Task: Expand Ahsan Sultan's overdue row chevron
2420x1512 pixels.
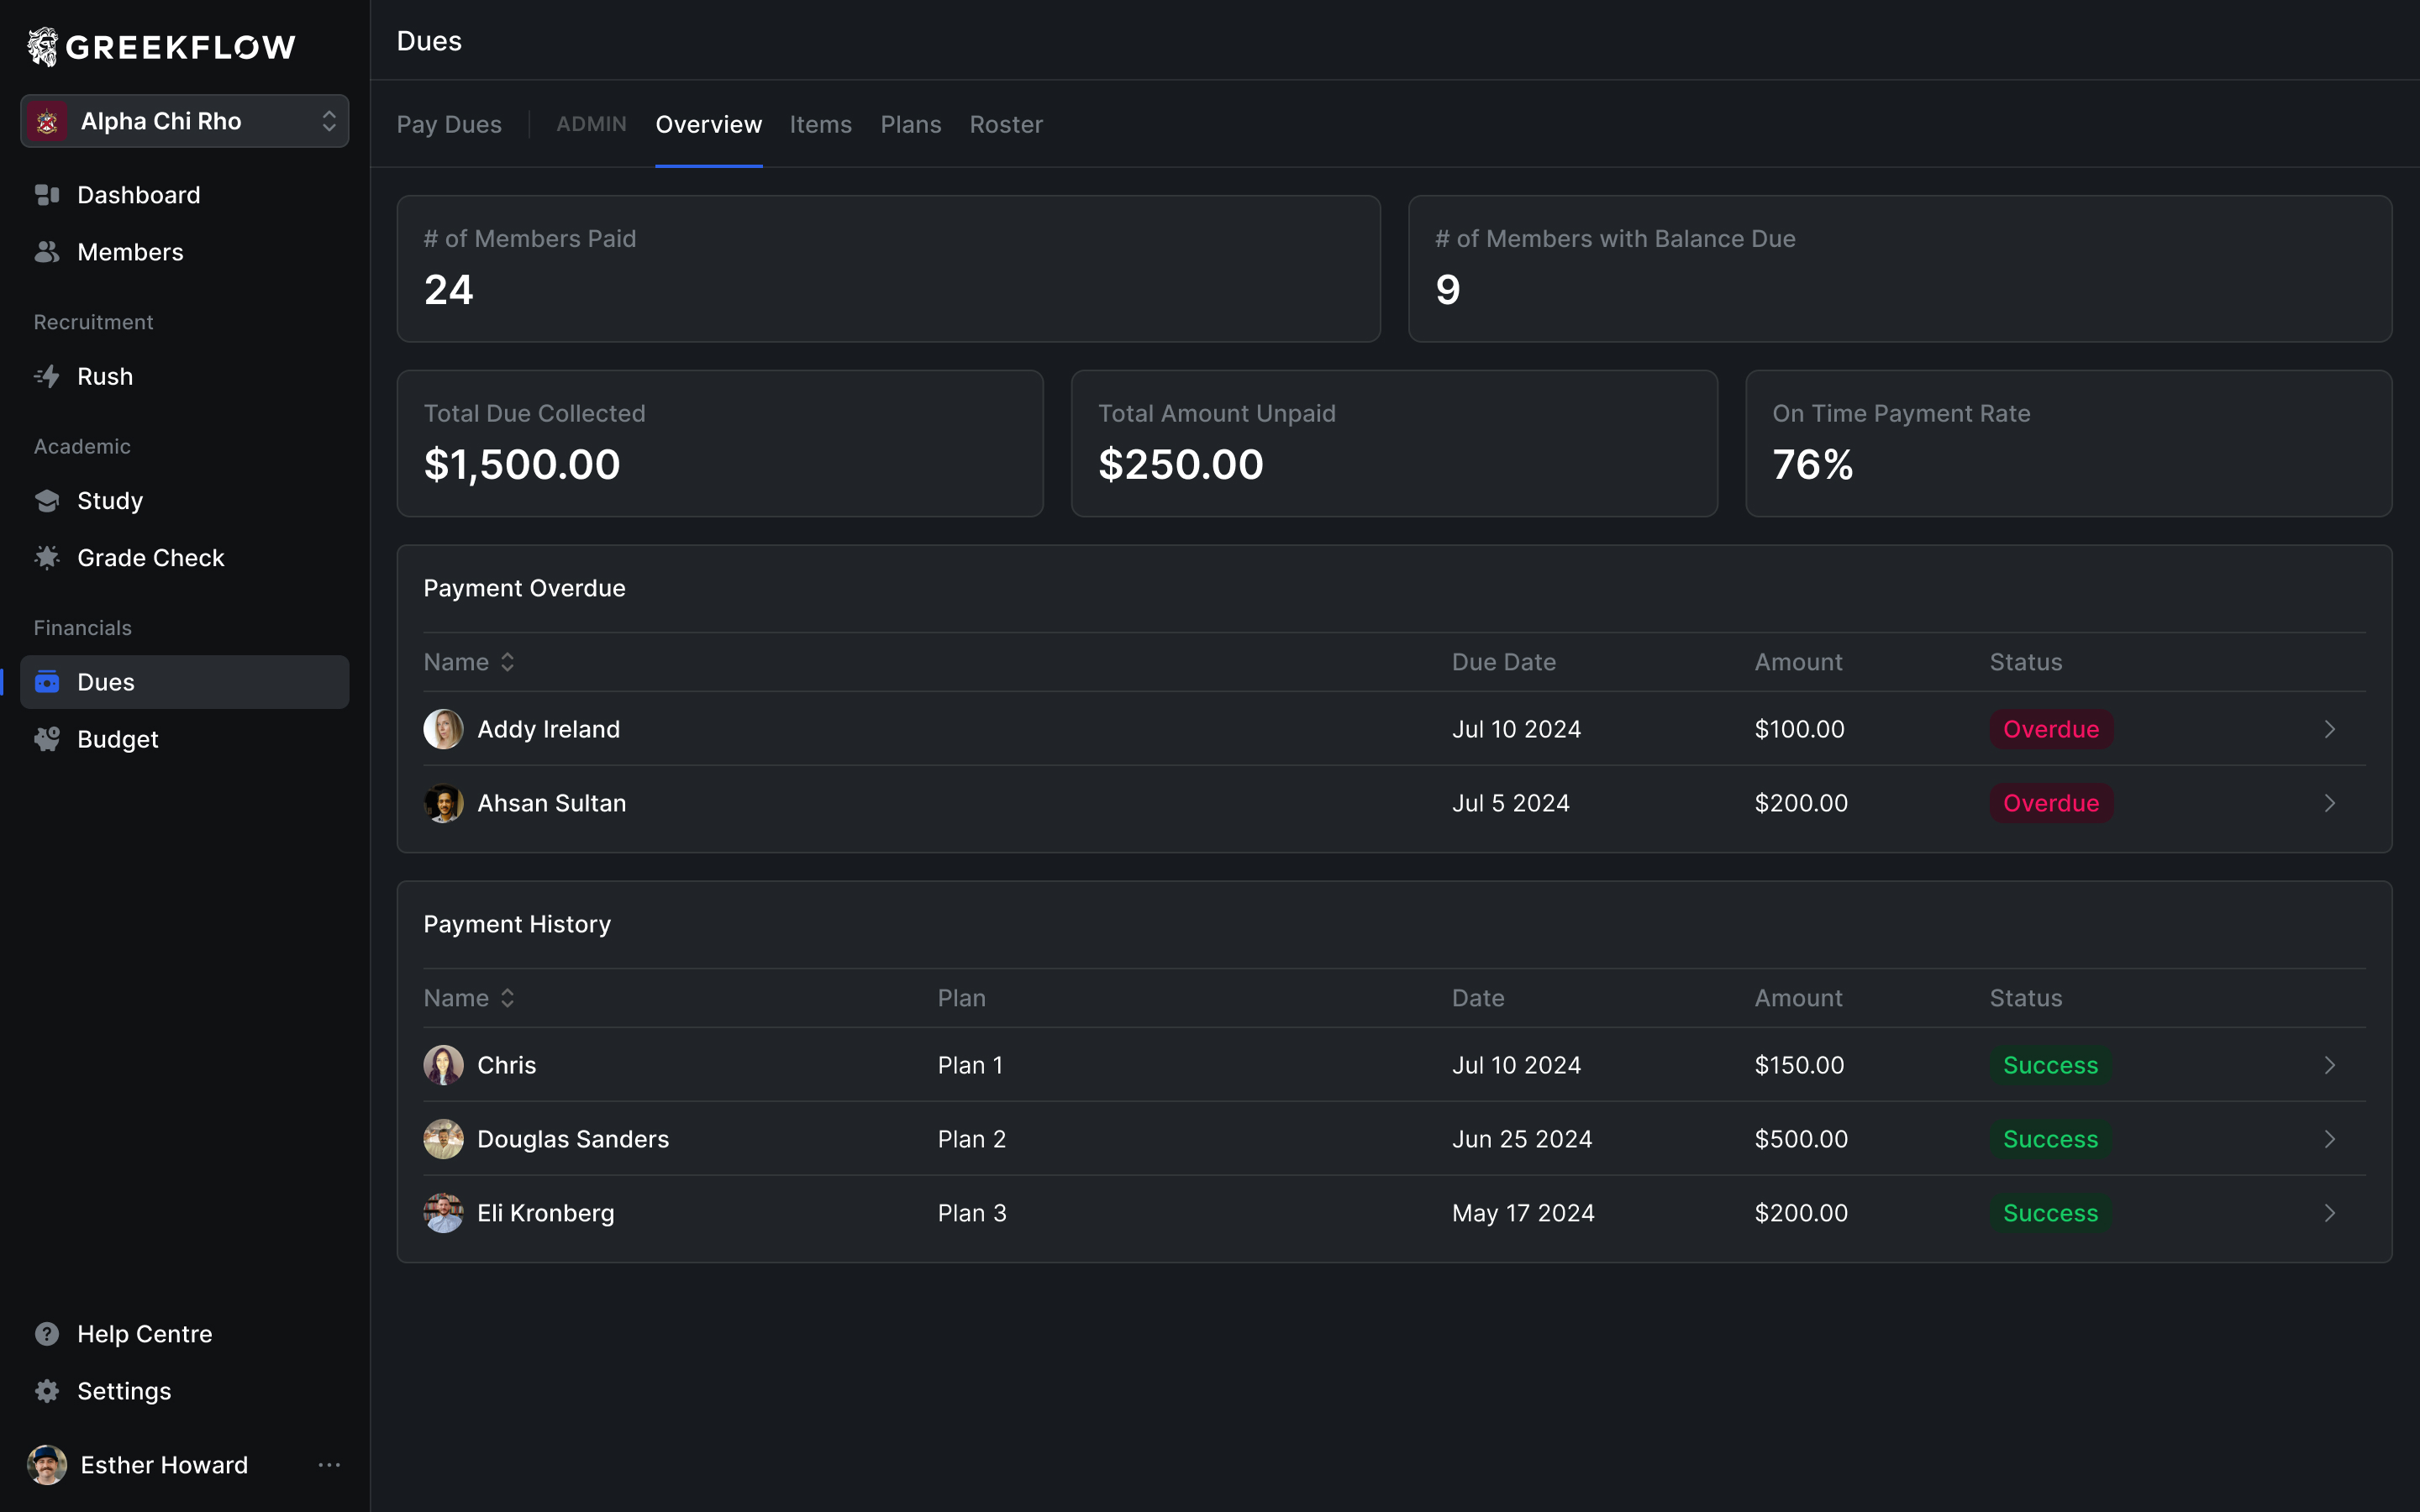Action: coord(2330,803)
